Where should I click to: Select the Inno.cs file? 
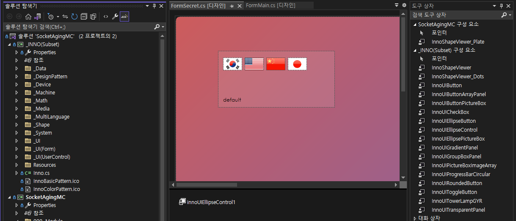(41, 173)
